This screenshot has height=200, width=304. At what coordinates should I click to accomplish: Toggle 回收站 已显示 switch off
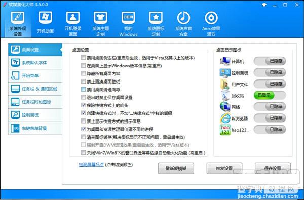point(270,95)
